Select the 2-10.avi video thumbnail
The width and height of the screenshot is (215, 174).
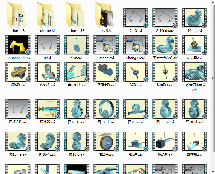coord(136,17)
